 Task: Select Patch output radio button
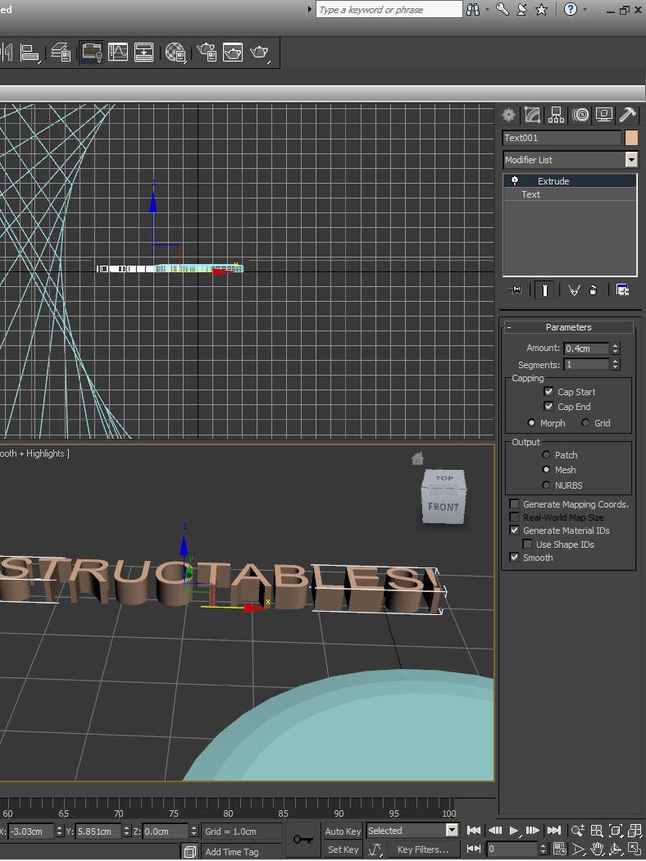click(545, 454)
